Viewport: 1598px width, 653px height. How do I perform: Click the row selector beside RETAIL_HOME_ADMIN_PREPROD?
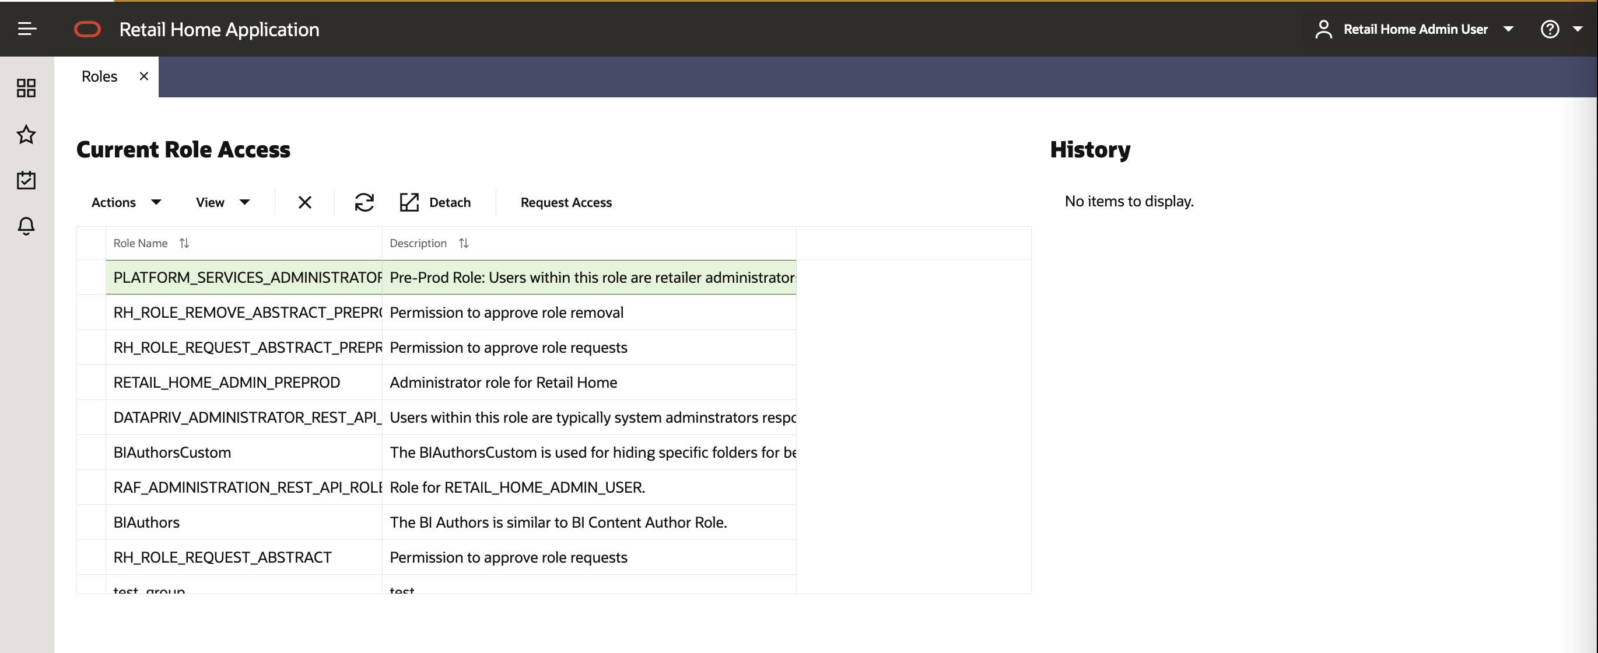91,382
